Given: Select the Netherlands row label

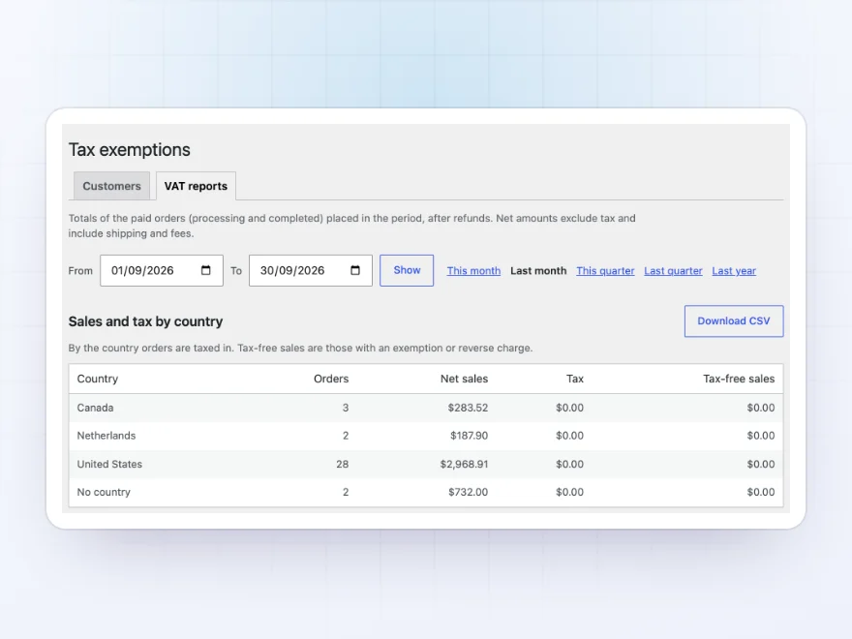Looking at the screenshot, I should point(106,436).
